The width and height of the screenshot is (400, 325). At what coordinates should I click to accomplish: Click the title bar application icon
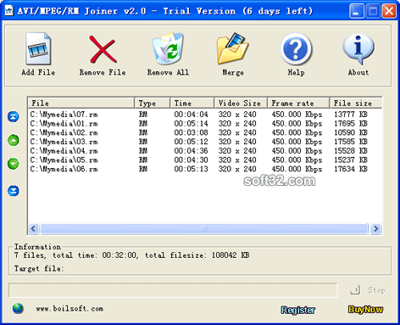click(9, 11)
